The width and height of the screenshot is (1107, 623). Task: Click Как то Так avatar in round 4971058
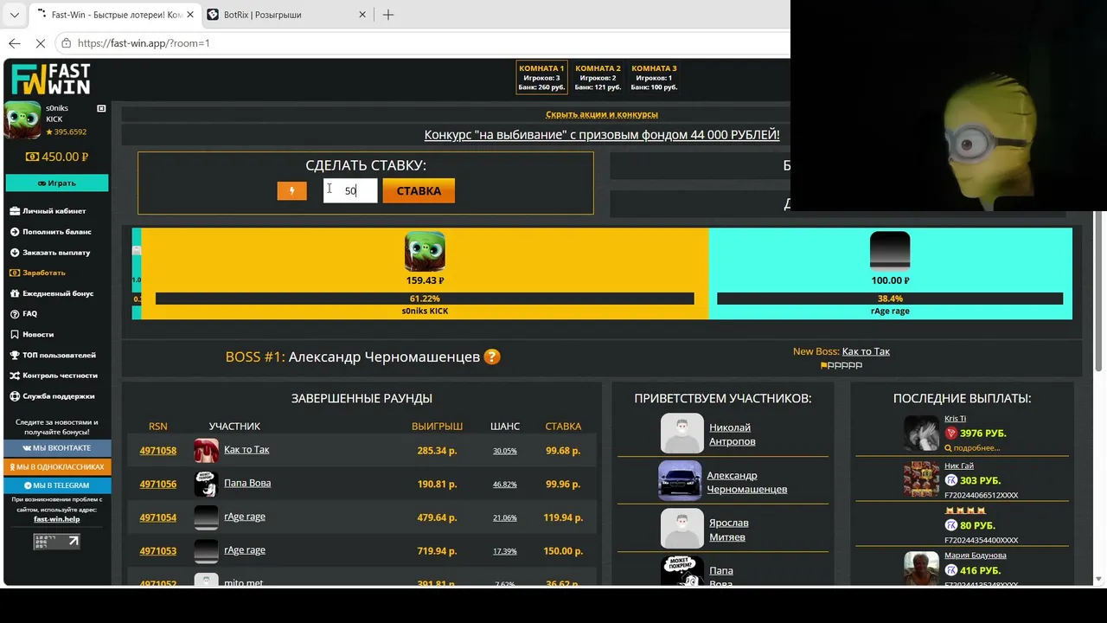pyautogui.click(x=206, y=451)
